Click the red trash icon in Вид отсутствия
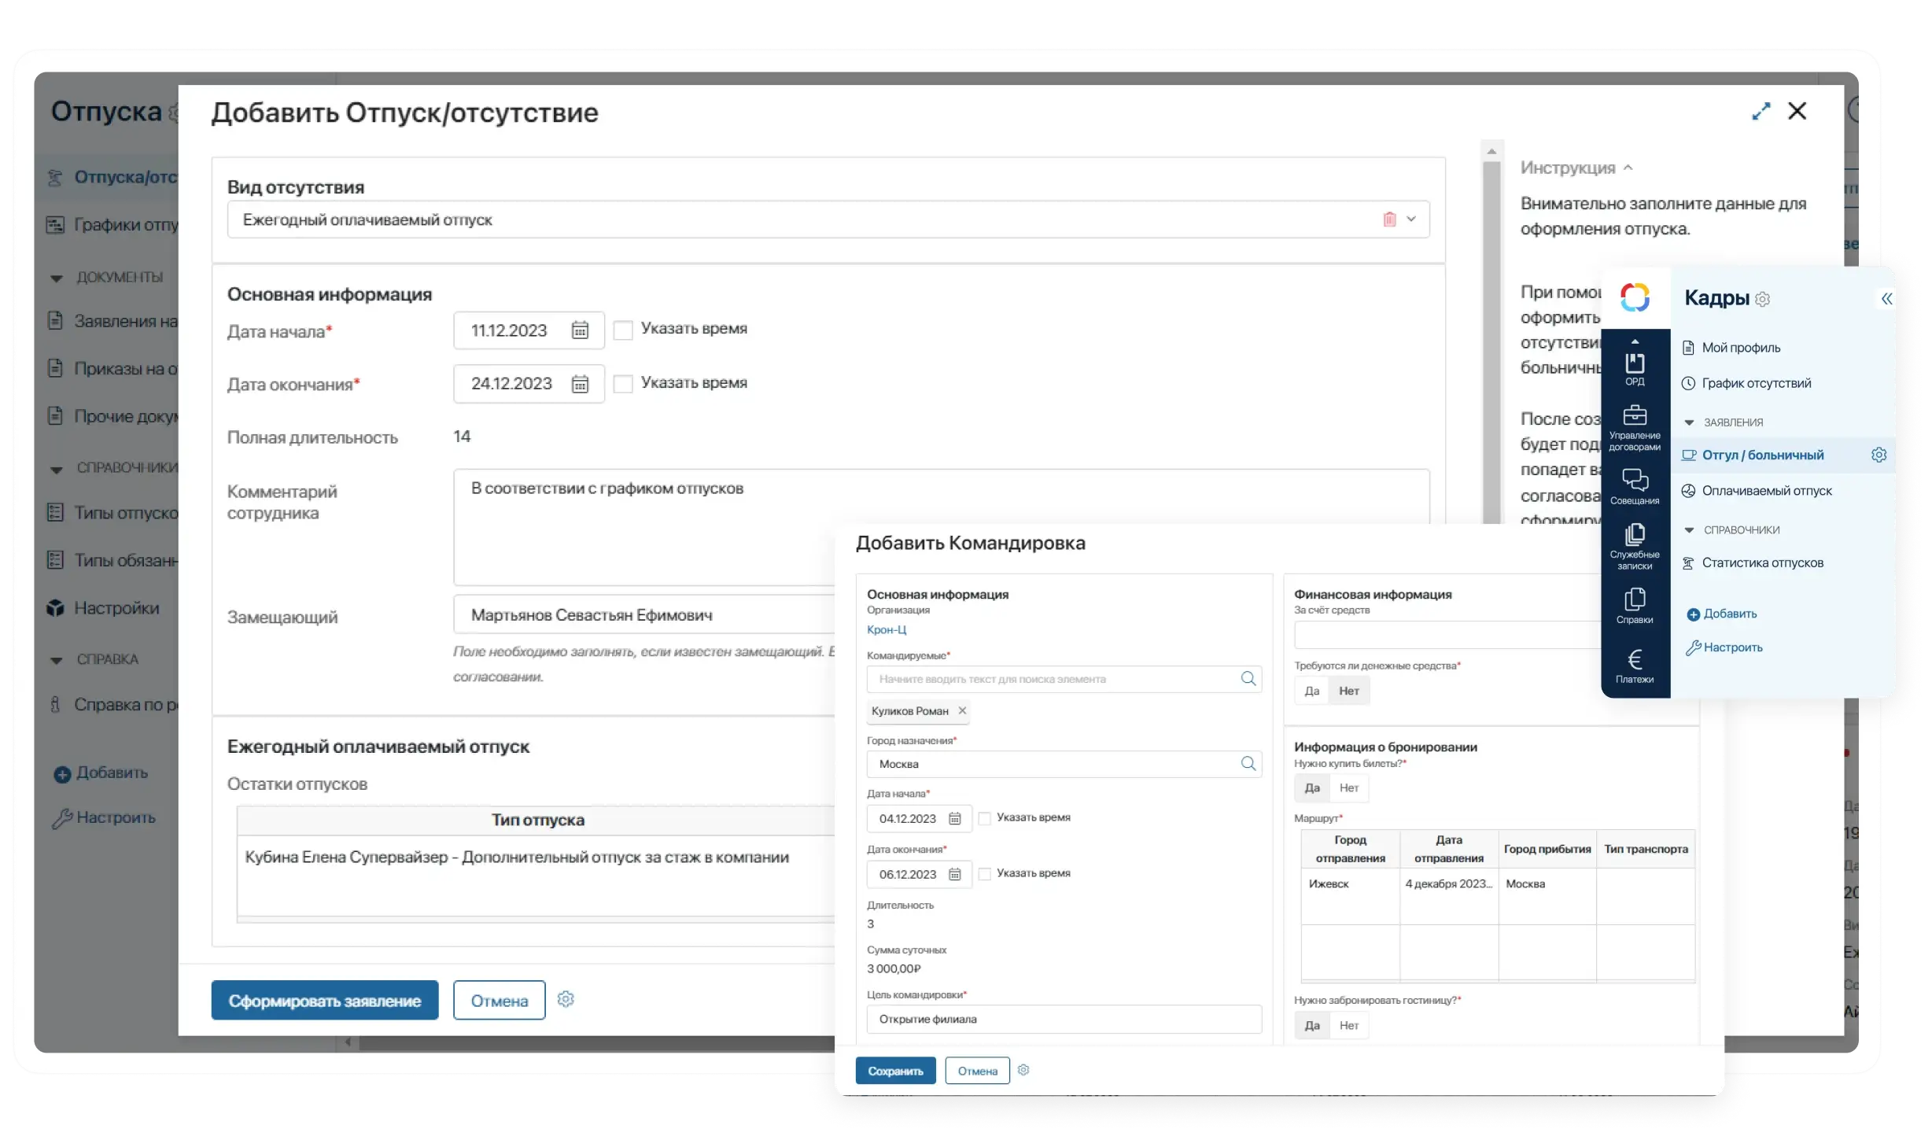The width and height of the screenshot is (1932, 1147). click(x=1389, y=219)
